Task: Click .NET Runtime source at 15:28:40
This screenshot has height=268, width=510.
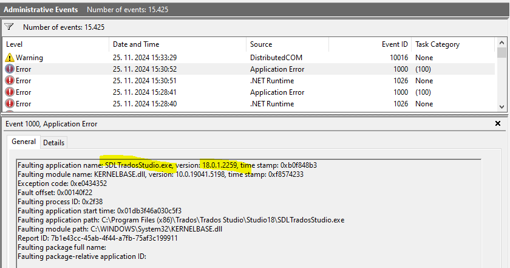Action: point(272,103)
